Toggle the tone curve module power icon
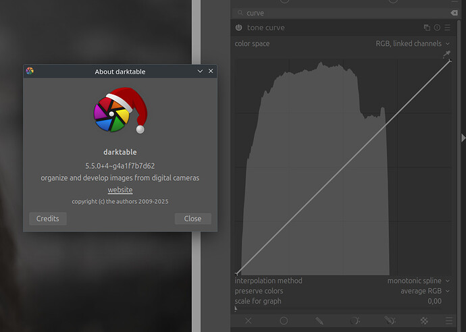The width and height of the screenshot is (466, 332). click(238, 28)
